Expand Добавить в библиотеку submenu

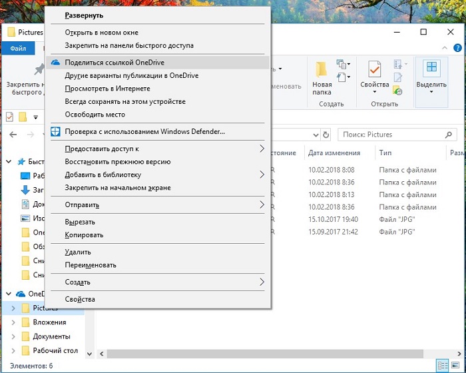[158, 175]
